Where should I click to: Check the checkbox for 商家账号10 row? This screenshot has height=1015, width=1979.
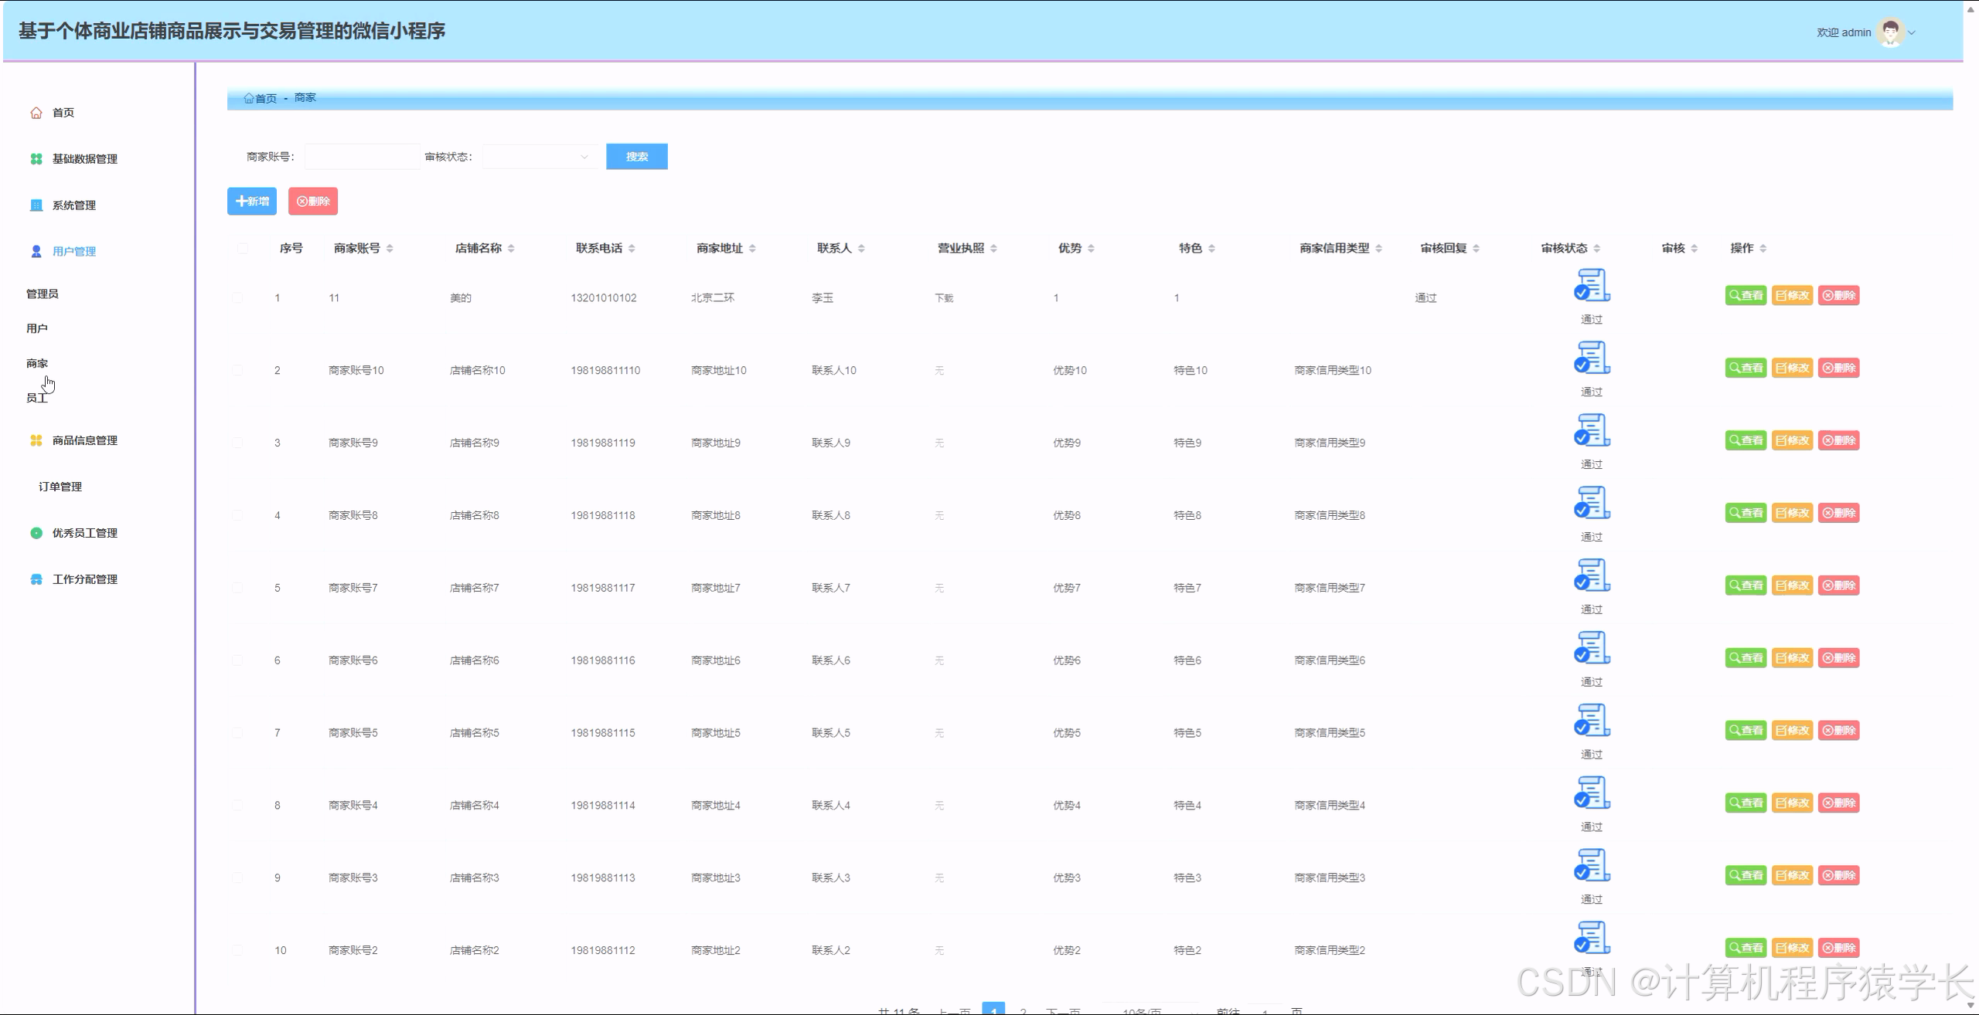tap(237, 371)
